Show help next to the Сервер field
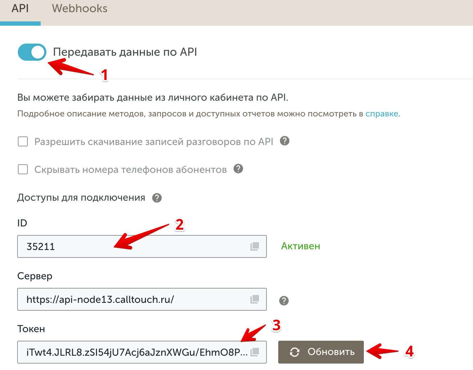This screenshot has width=473, height=370. [284, 301]
